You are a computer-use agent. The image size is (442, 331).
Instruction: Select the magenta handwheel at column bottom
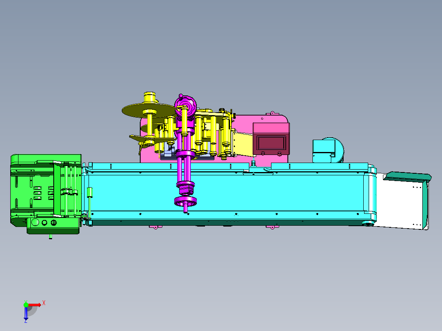pos(185,201)
